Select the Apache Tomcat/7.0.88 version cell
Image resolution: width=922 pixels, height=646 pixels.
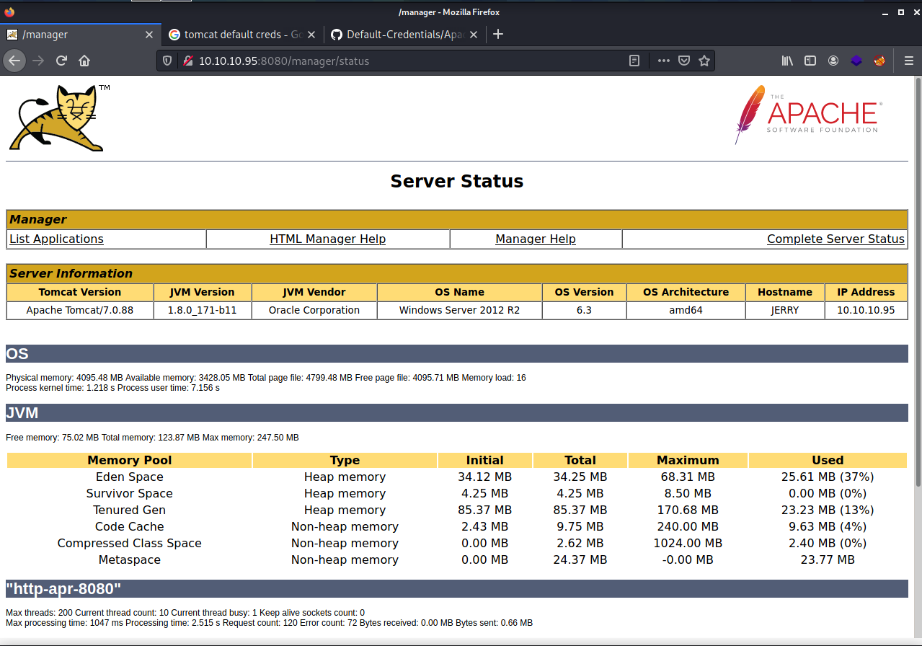click(x=80, y=310)
